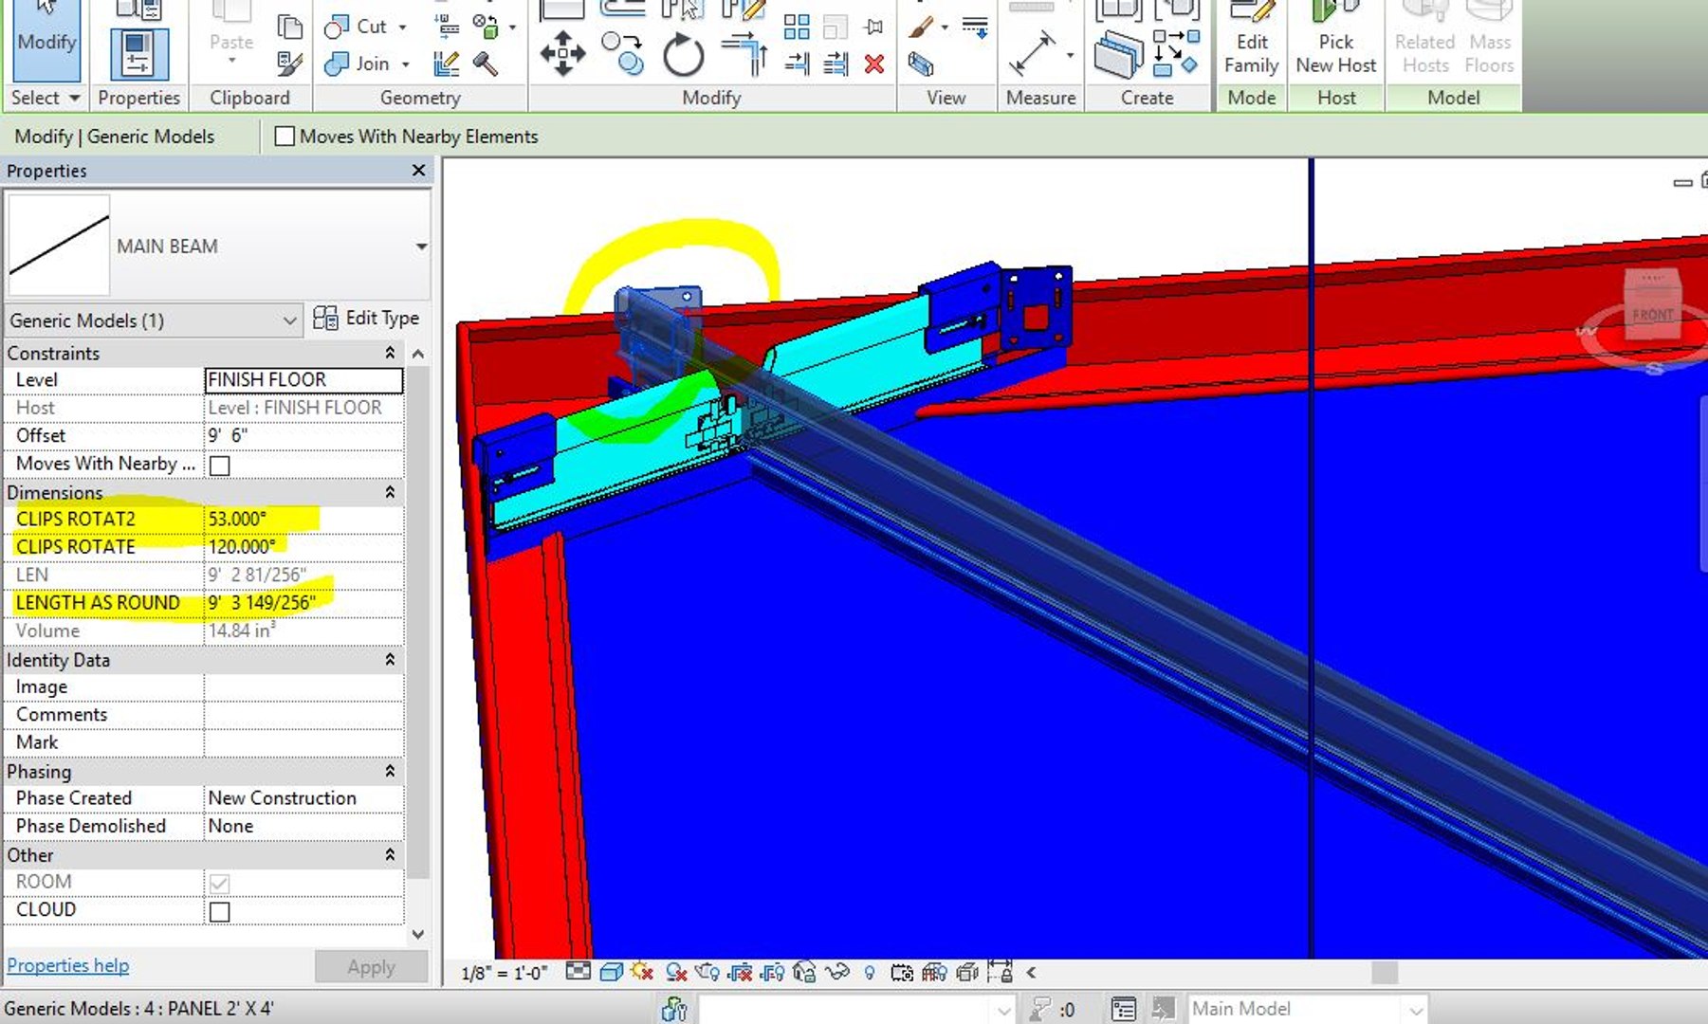Click the Displace Elements icon in View panel

coord(920,64)
